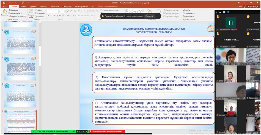Select slide 6 thumbnail

coord(20,41)
